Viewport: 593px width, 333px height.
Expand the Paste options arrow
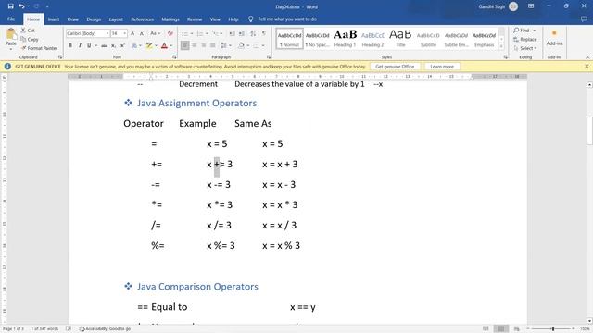pos(11,49)
